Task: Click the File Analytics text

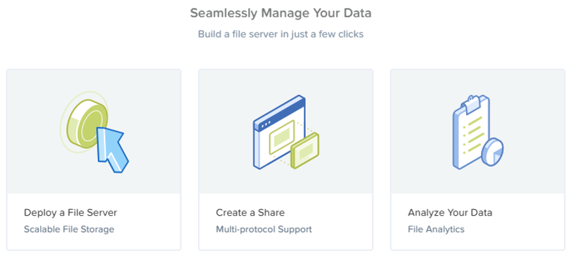Action: pos(436,229)
